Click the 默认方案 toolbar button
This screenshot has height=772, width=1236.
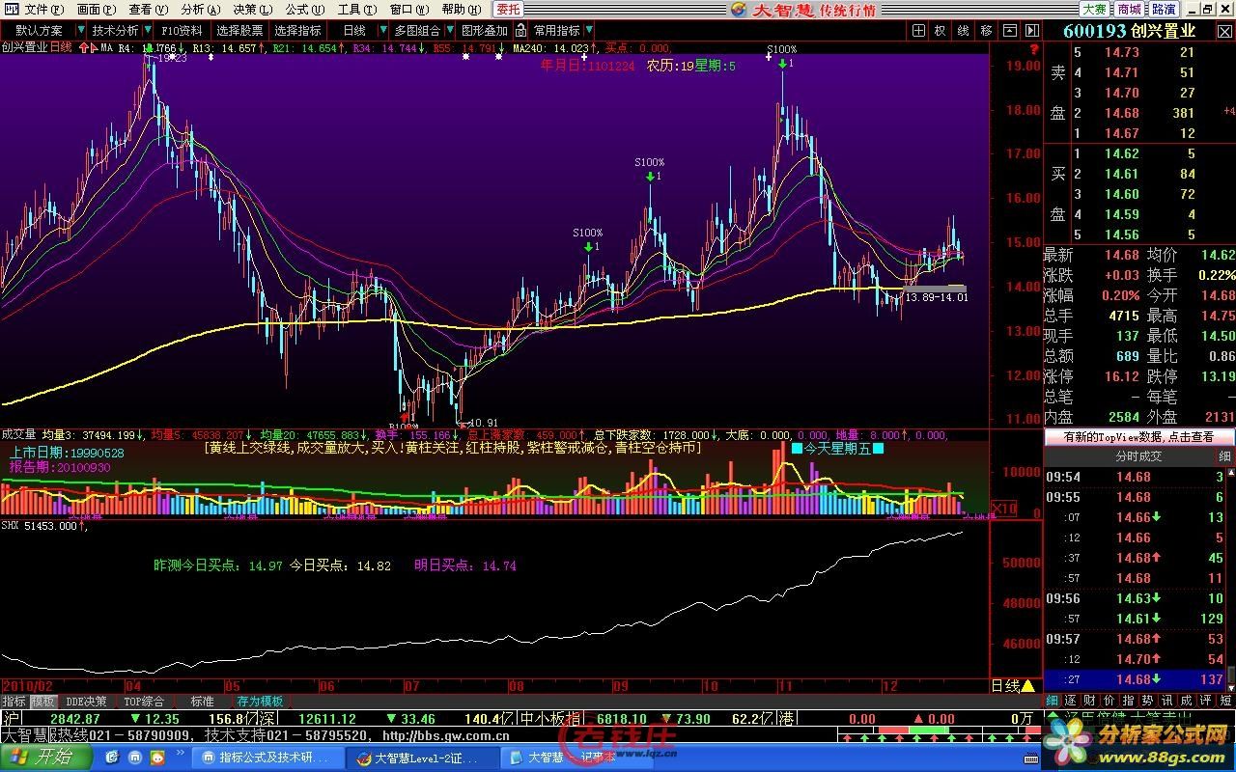point(39,31)
